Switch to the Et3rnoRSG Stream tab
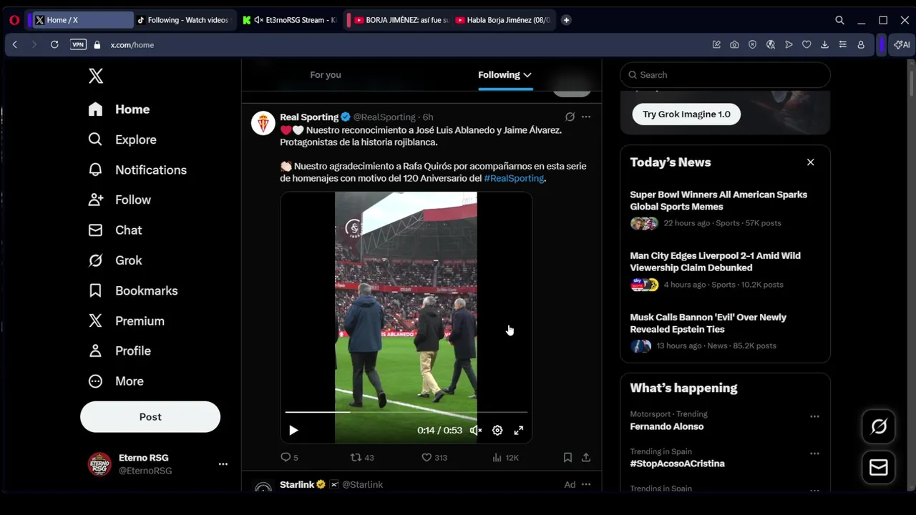 [x=291, y=20]
